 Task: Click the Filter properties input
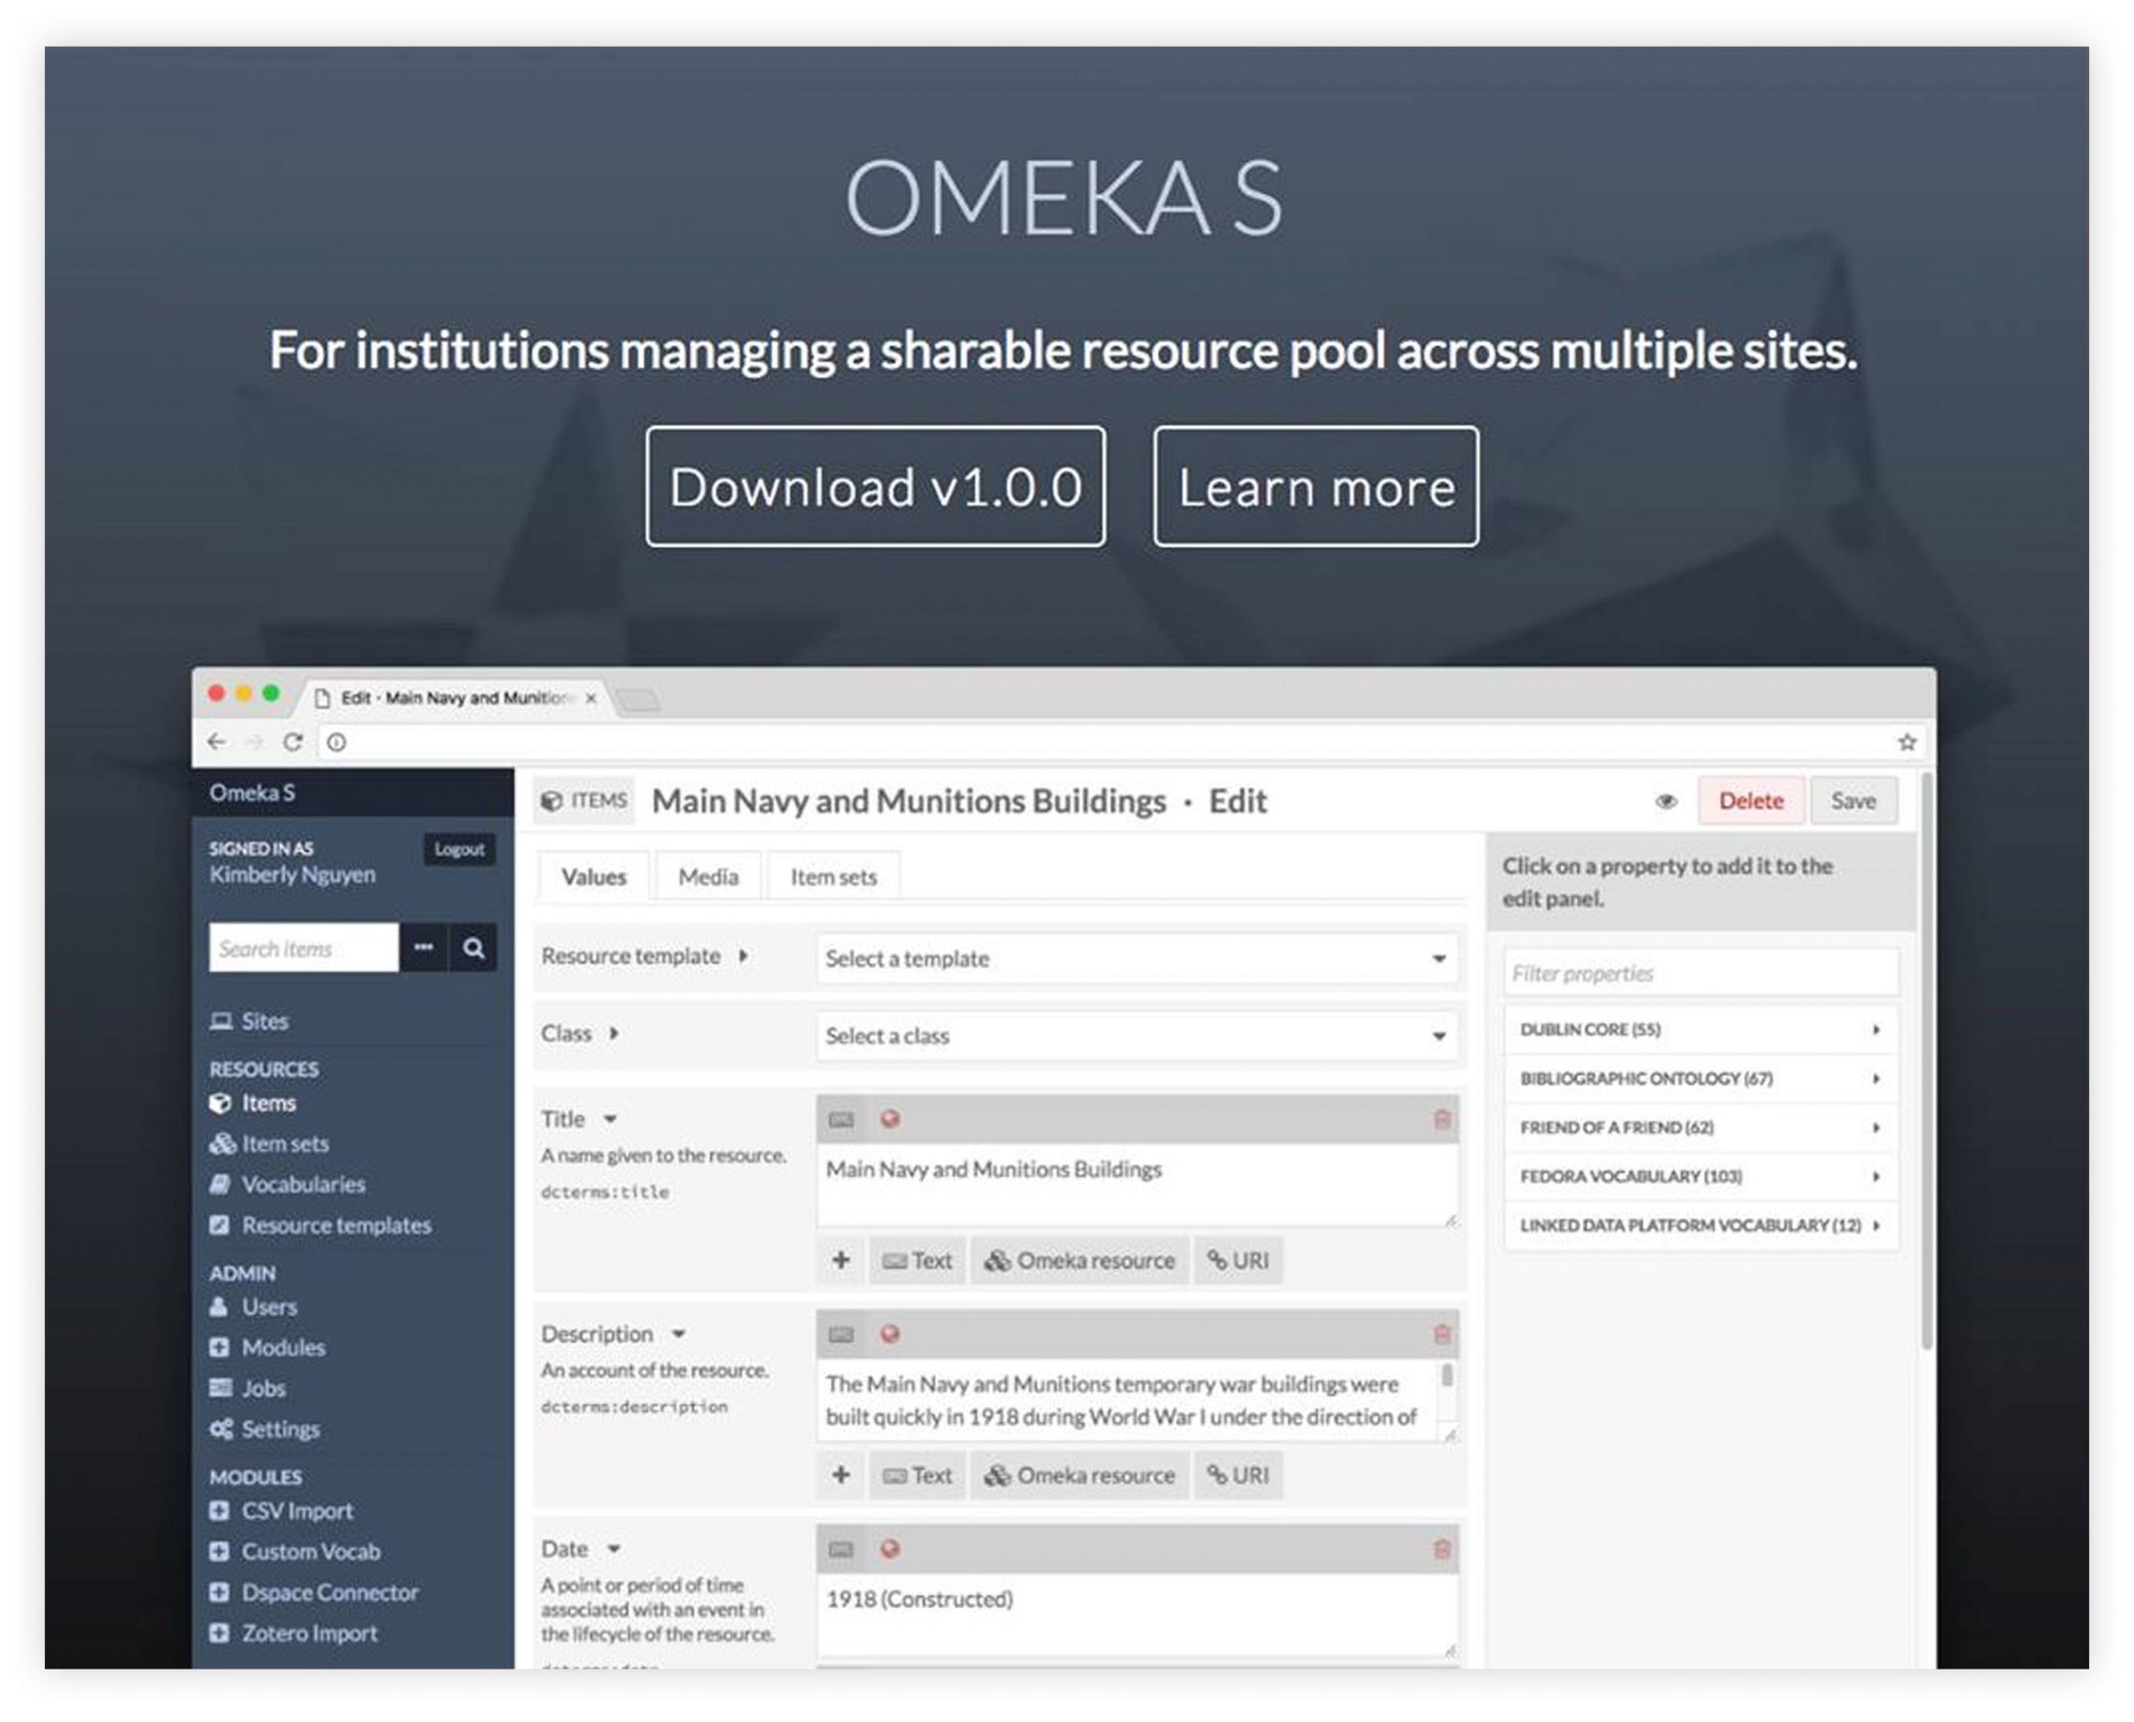[x=1700, y=973]
